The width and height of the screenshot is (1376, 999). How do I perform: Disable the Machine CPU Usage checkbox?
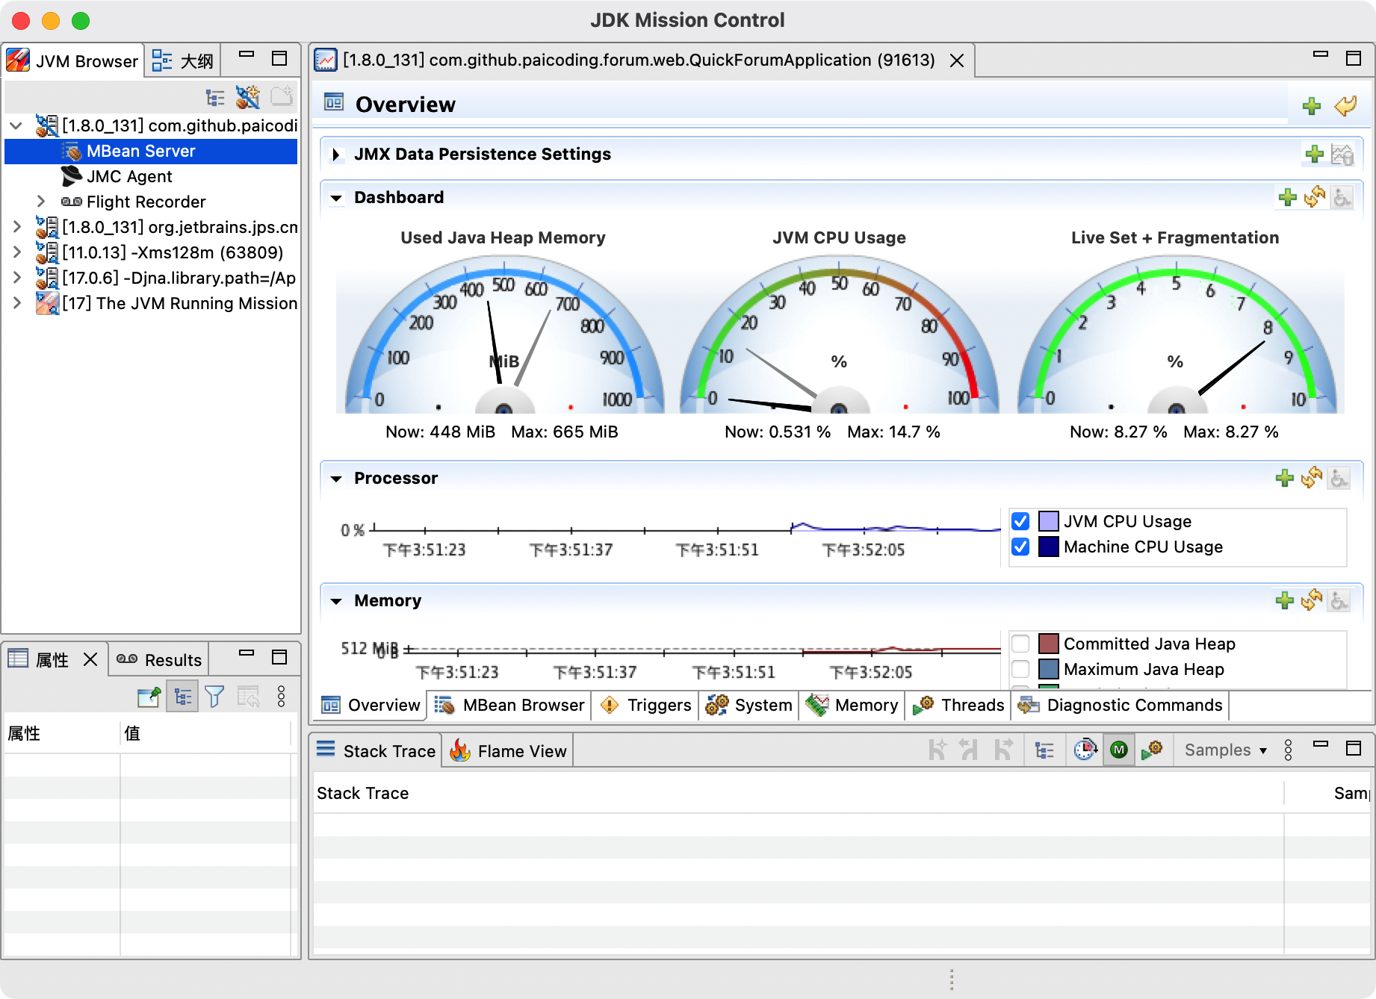1020,547
